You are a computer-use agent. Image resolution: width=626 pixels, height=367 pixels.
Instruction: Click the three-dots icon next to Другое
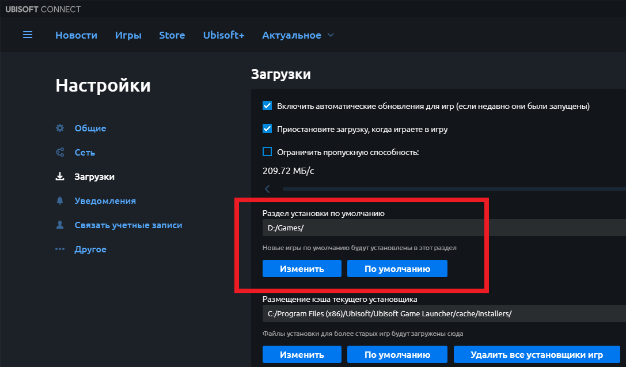60,249
